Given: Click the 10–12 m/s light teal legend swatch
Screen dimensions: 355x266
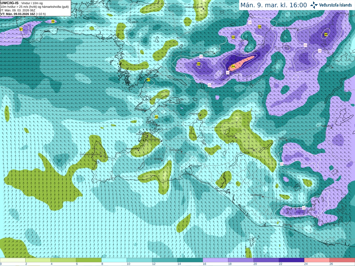Looking at the screenshot, I should [x=140, y=260].
